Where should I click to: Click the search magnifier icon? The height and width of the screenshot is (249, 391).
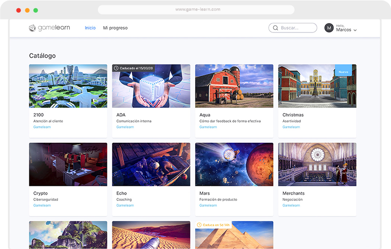[x=276, y=28]
